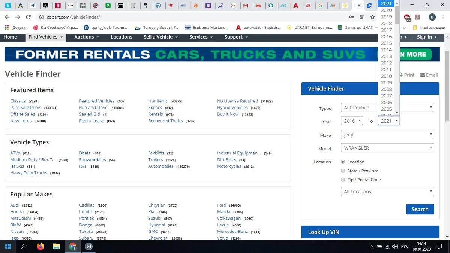Image resolution: width=450 pixels, height=253 pixels.
Task: Show hidden system tray icons
Action: (371, 246)
